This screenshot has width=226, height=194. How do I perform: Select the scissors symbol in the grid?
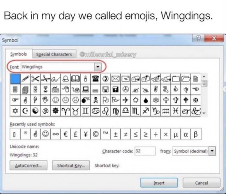pyautogui.click(x=35, y=79)
